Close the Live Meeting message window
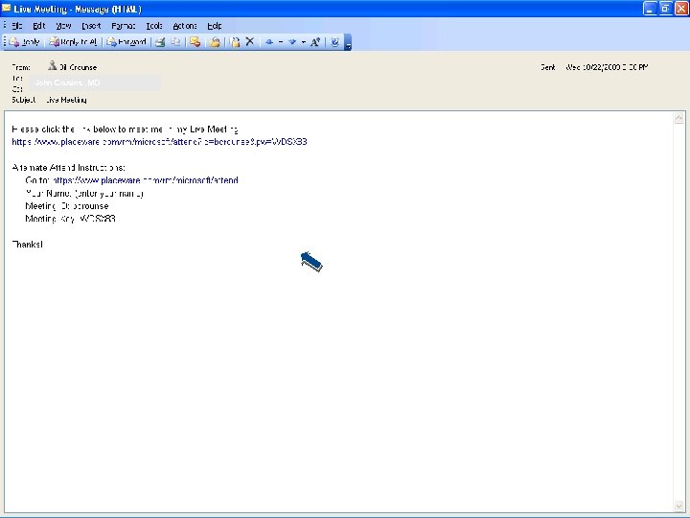This screenshot has height=518, width=690. (x=681, y=8)
